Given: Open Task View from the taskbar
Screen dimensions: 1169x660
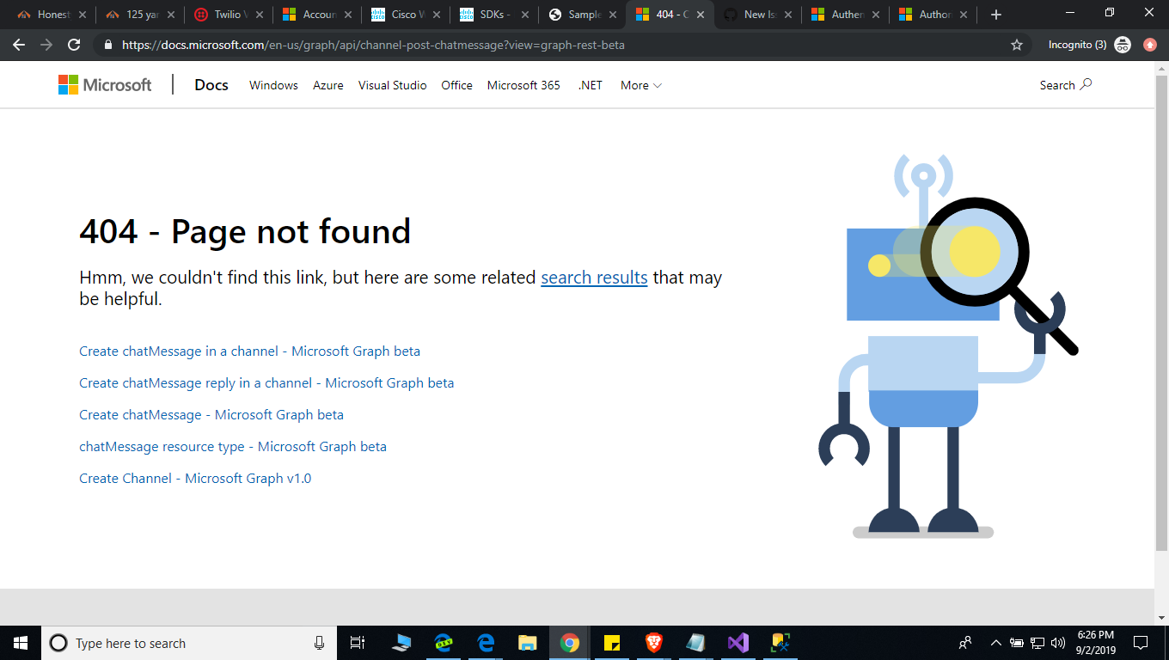Looking at the screenshot, I should (358, 643).
